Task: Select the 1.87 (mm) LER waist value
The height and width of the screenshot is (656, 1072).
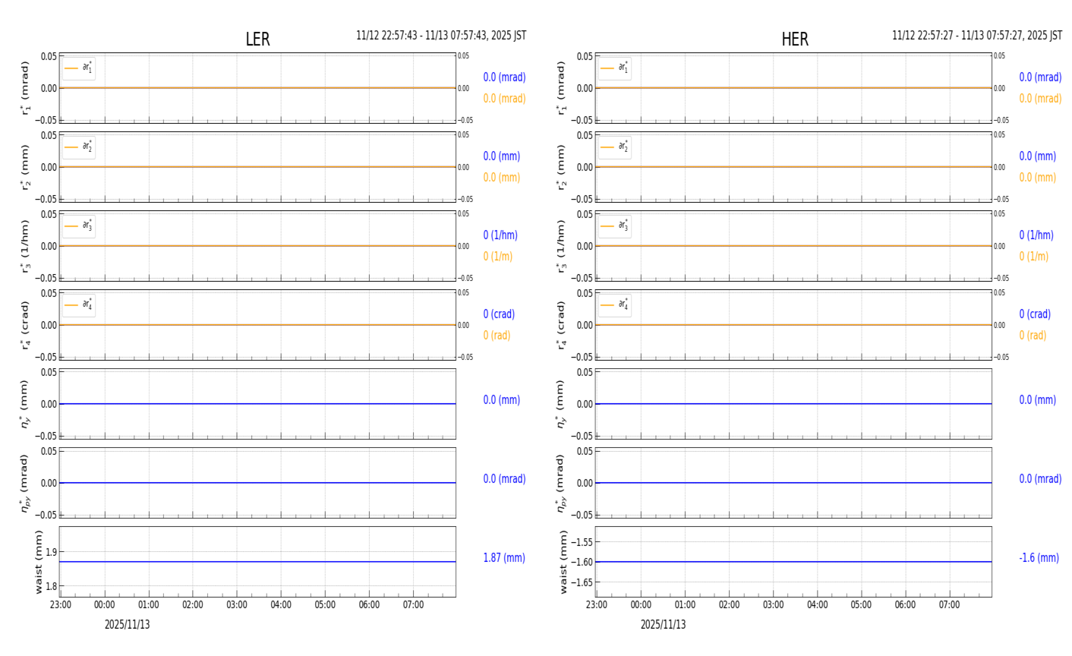Action: click(504, 558)
